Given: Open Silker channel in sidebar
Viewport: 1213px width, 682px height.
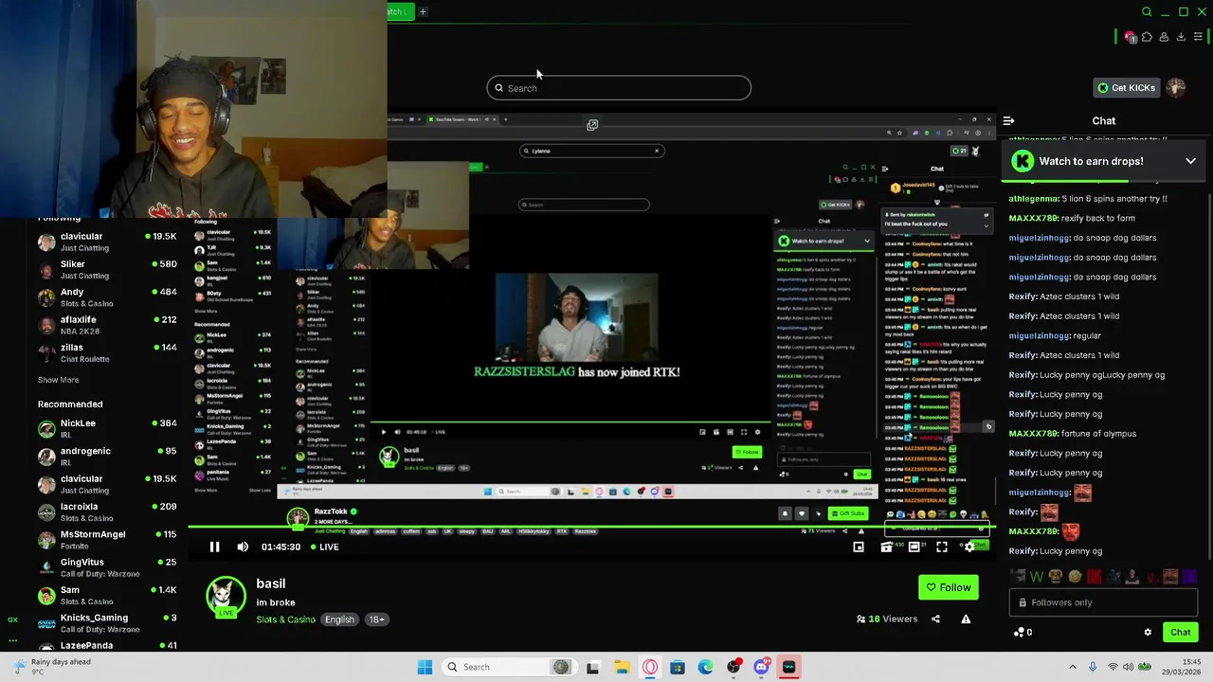Looking at the screenshot, I should point(106,269).
